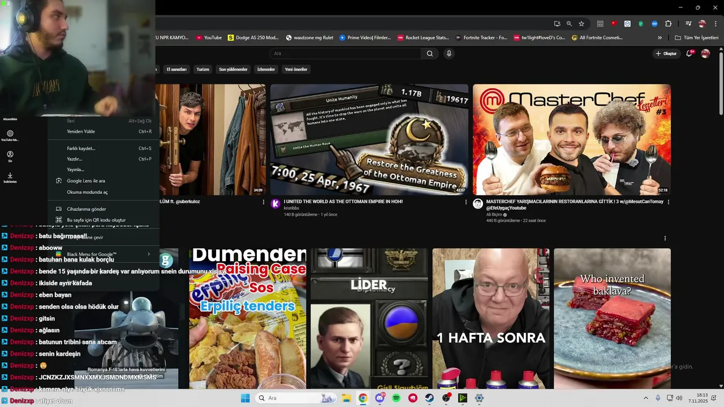Select Bu sayfa için QR kodu oluştur
This screenshot has height=407, width=724.
[103, 220]
